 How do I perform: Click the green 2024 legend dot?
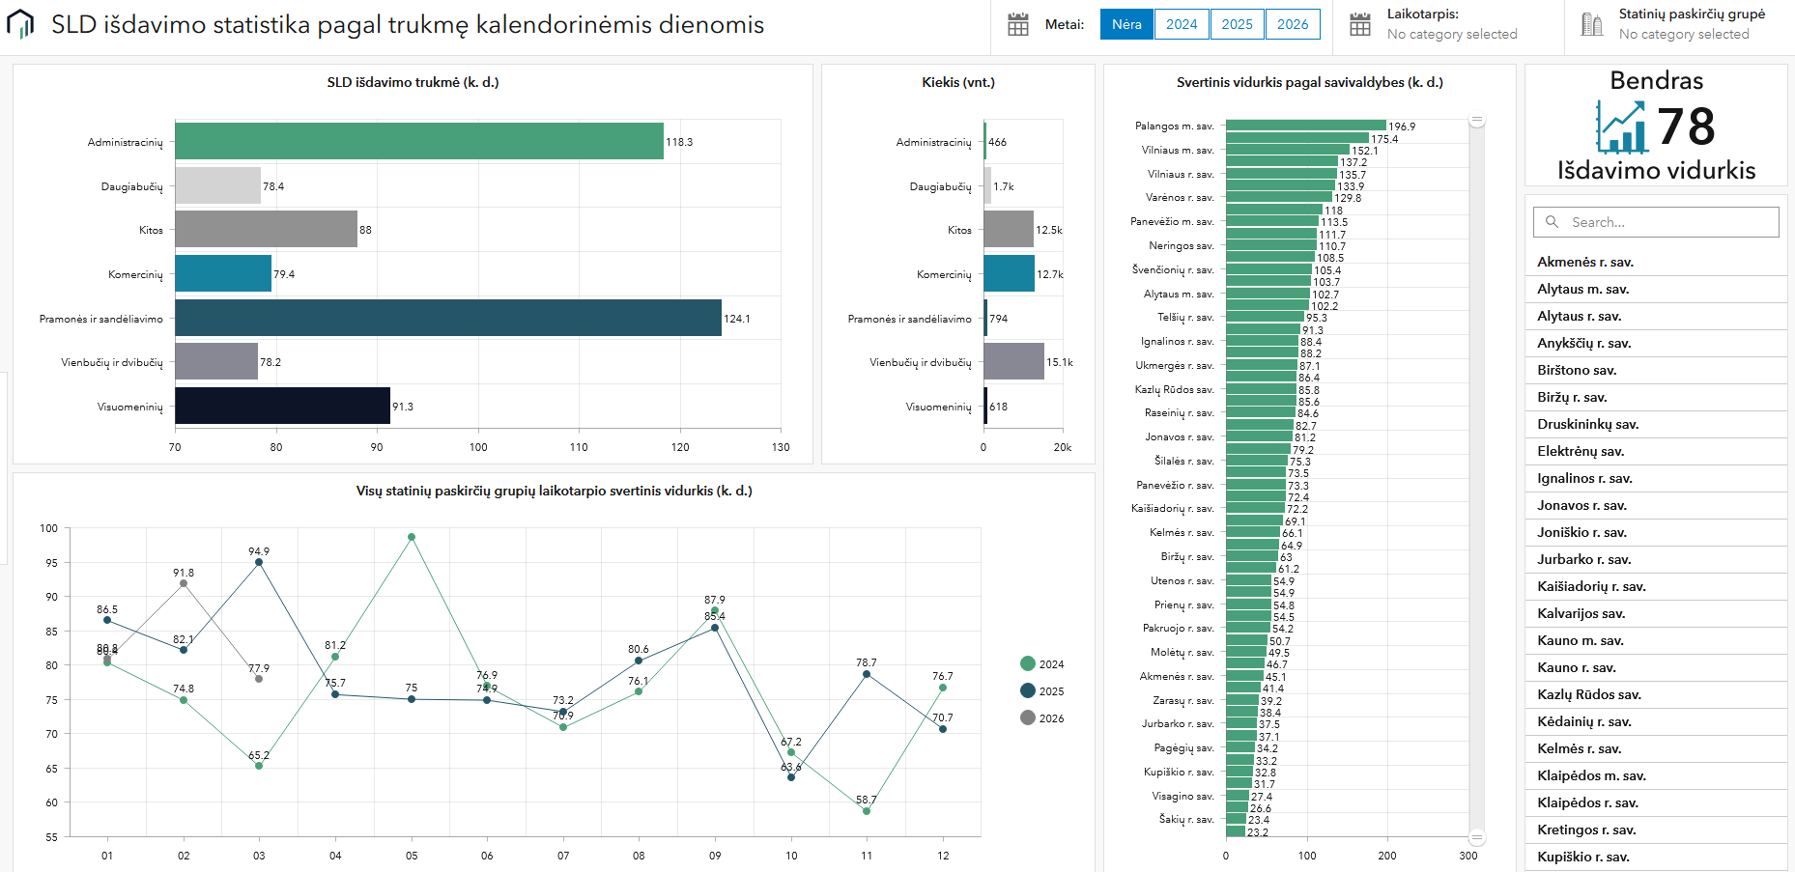pyautogui.click(x=1028, y=664)
